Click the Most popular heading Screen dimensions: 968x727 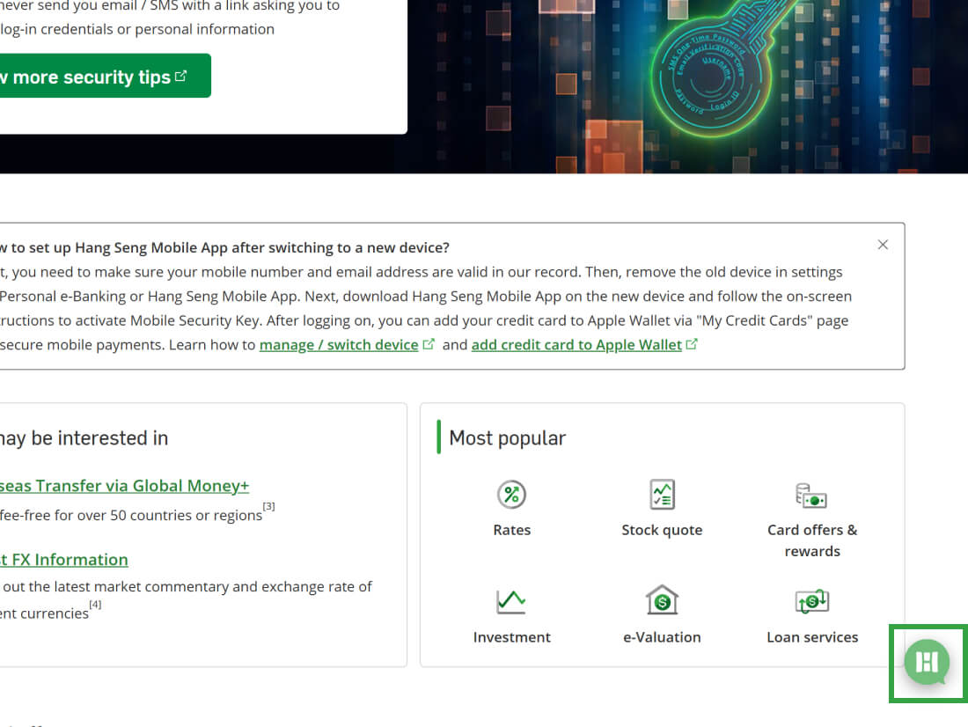pyautogui.click(x=508, y=438)
